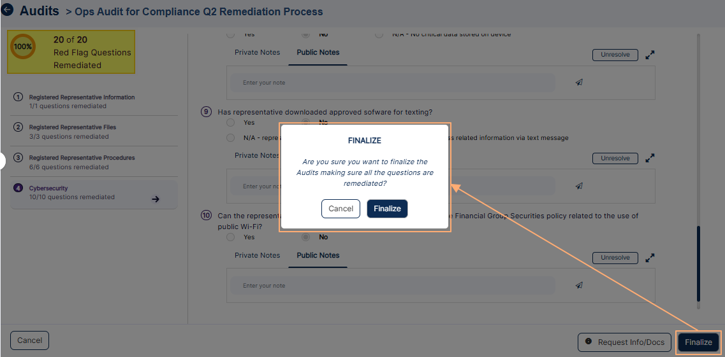Cancel the Finalize confirmation dialog

(x=341, y=209)
